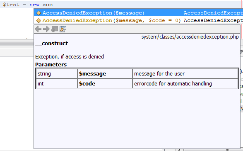Click the __construct heading
The width and height of the screenshot is (243, 151).
click(52, 43)
